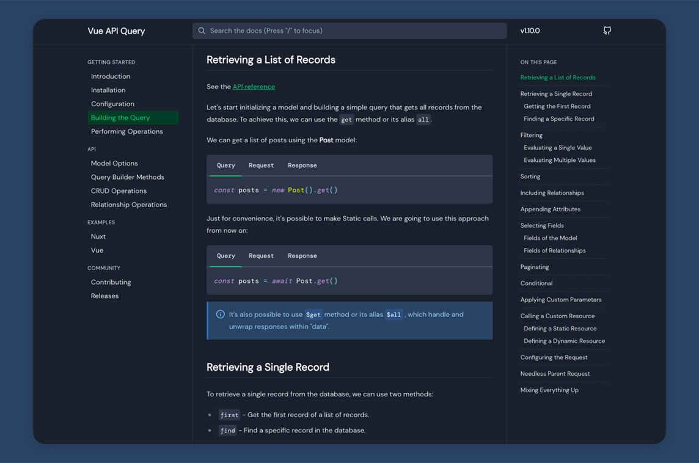
Task: Follow the API reference link
Action: pyautogui.click(x=254, y=87)
